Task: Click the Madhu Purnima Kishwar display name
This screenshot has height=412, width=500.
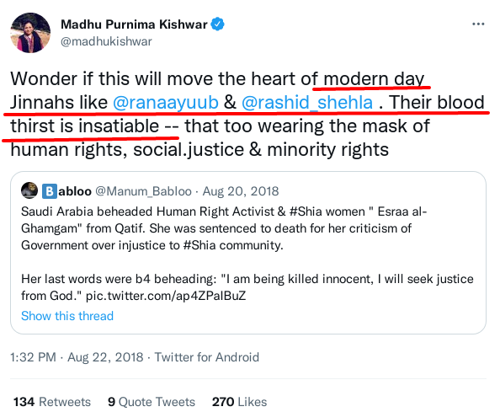Action: click(x=134, y=24)
